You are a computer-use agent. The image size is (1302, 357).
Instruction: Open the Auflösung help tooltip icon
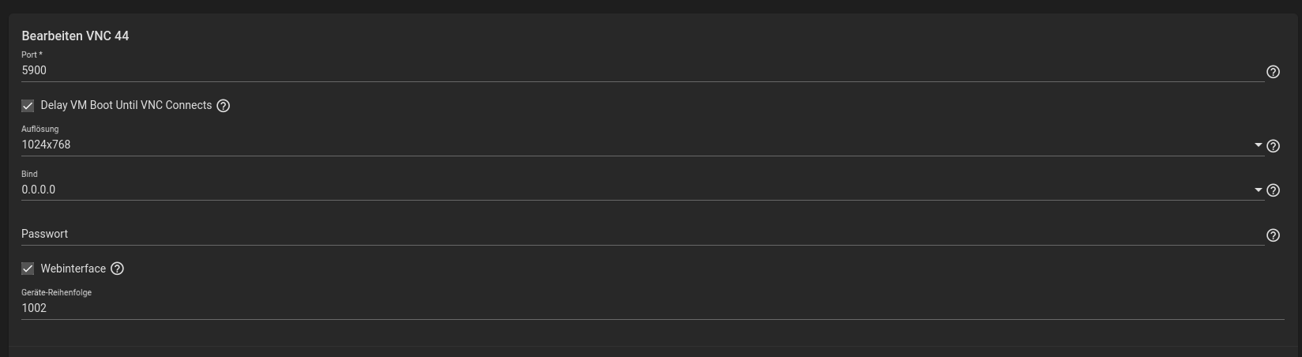click(x=1273, y=146)
